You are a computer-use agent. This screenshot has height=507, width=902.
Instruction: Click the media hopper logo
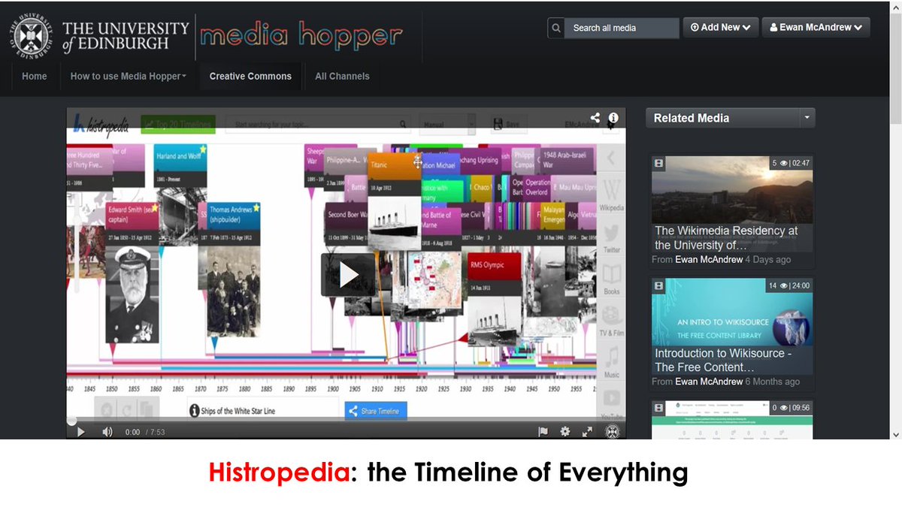301,35
